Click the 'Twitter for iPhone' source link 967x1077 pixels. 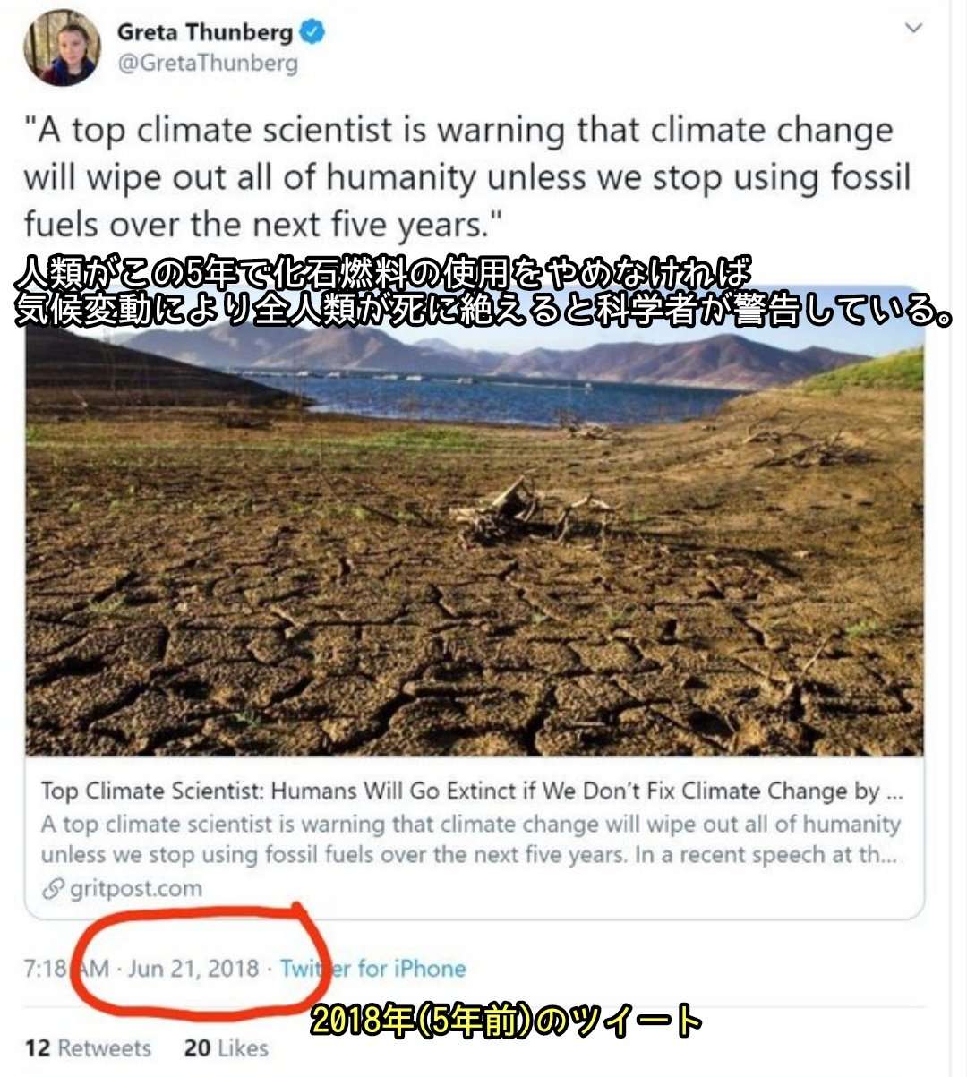click(x=372, y=969)
